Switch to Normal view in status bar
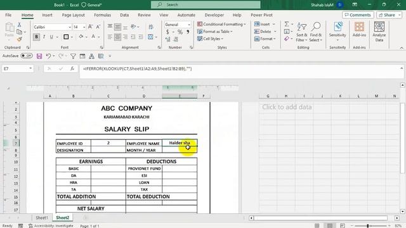The width and height of the screenshot is (406, 228). pyautogui.click(x=317, y=225)
